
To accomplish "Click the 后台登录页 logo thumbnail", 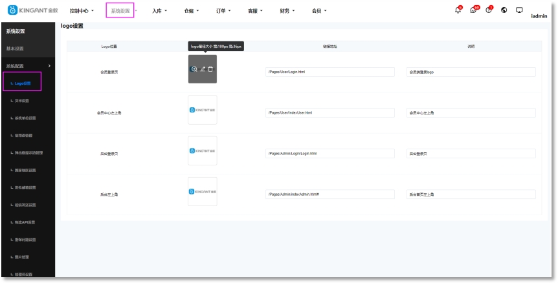I will 203,151.
